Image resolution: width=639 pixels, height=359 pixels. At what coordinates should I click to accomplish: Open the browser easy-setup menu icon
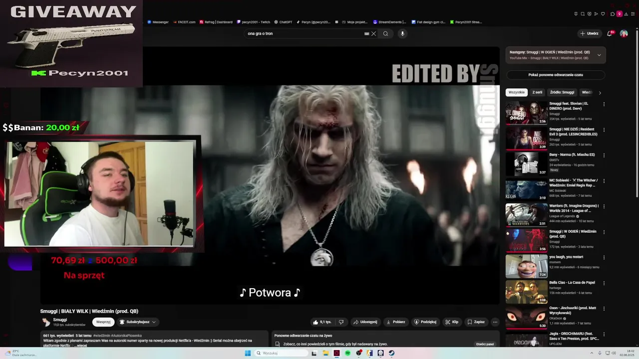[x=633, y=14]
